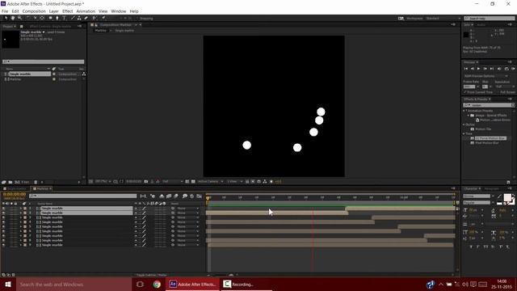Open the RAM Preview Options dropdown

tap(485, 76)
